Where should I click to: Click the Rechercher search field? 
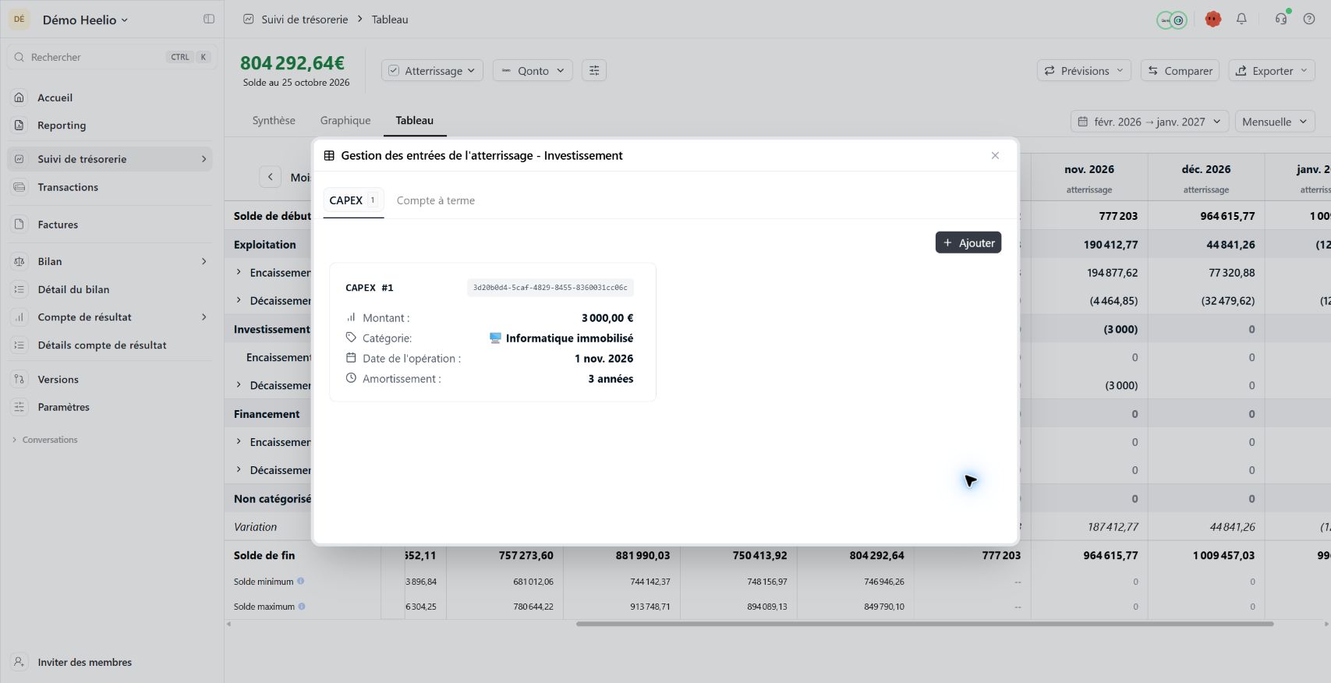(112, 57)
